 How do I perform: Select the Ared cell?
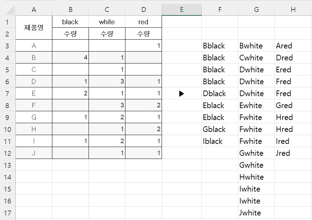click(x=293, y=46)
